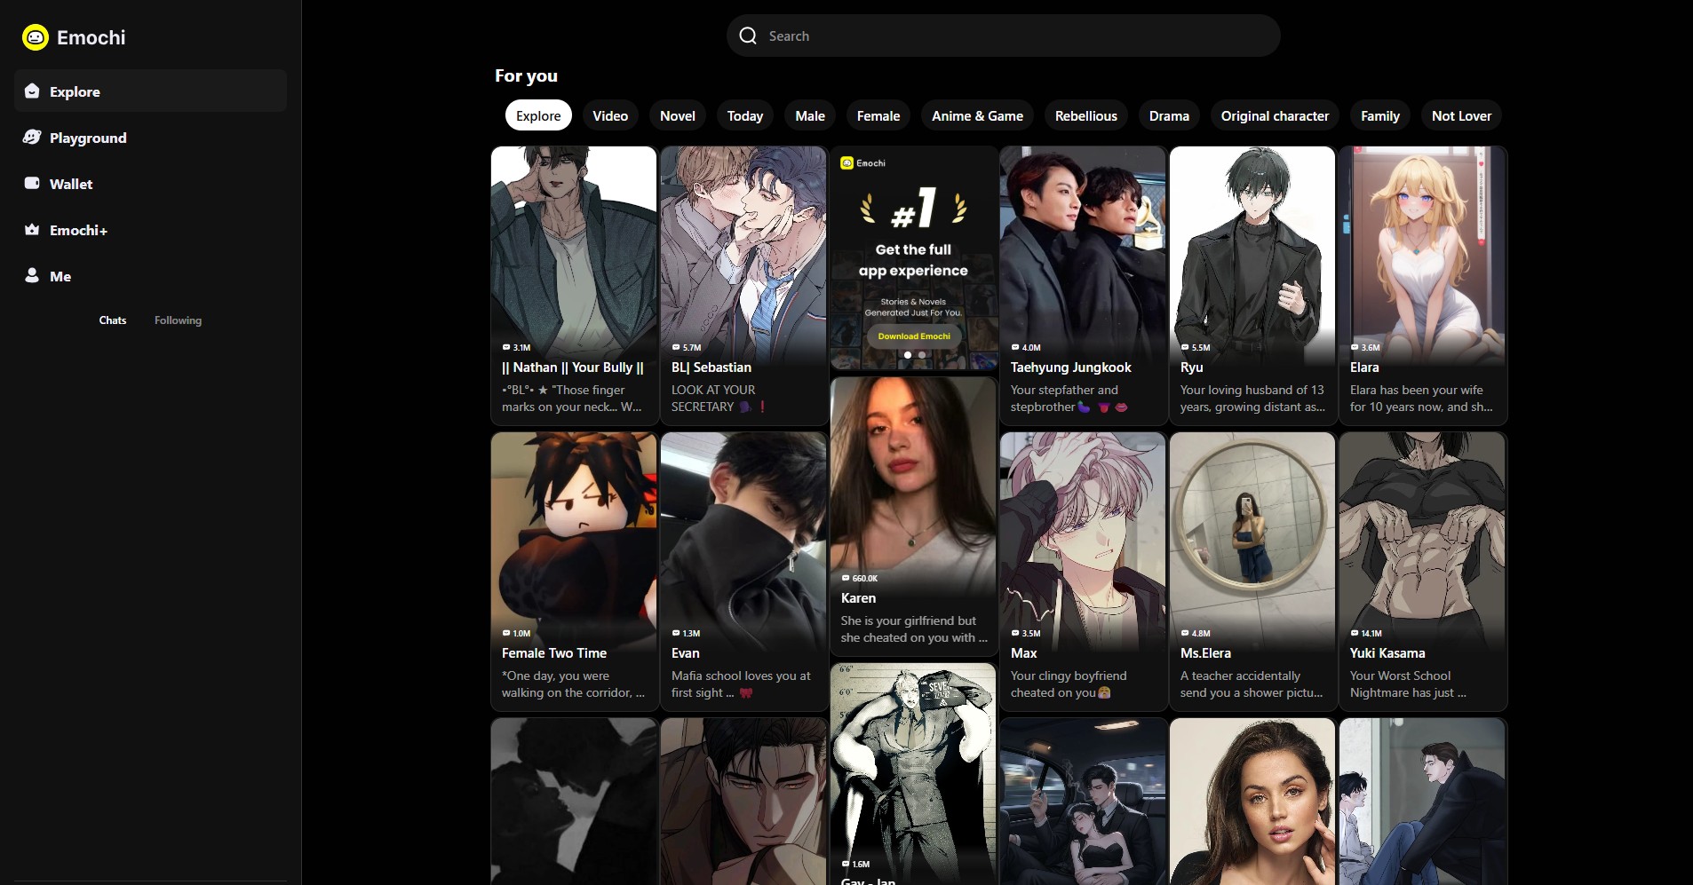Switch to the Chats tab

coord(113,320)
